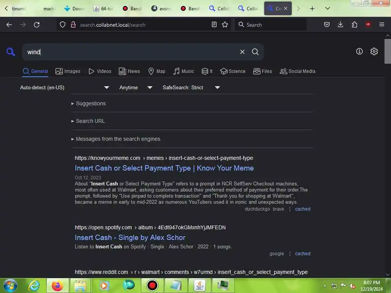The height and width of the screenshot is (293, 391).
Task: Open Anytime time range dropdown
Action: coord(136,87)
